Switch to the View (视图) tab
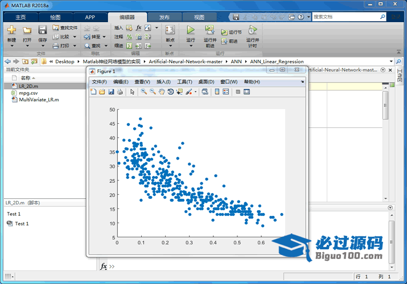The height and width of the screenshot is (284, 407). 199,18
